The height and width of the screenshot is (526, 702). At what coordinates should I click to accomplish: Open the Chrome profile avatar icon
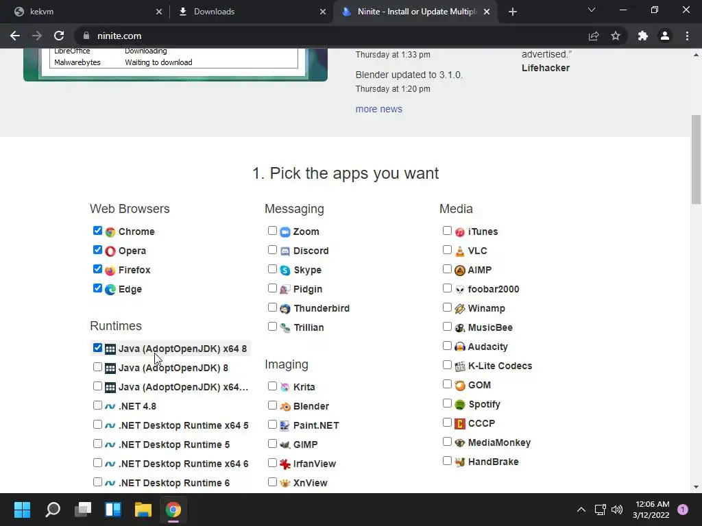pos(665,36)
